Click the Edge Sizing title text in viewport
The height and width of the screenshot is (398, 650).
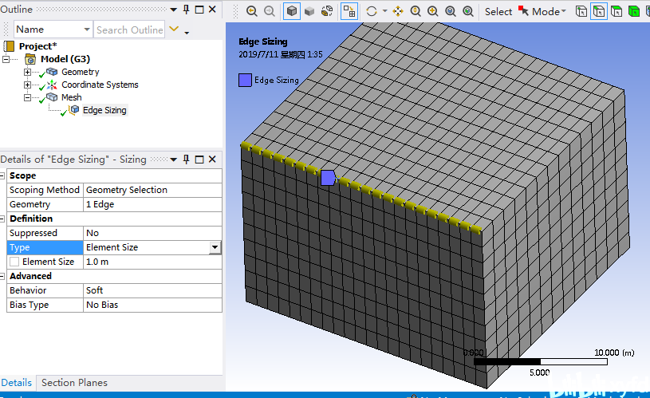[263, 41]
